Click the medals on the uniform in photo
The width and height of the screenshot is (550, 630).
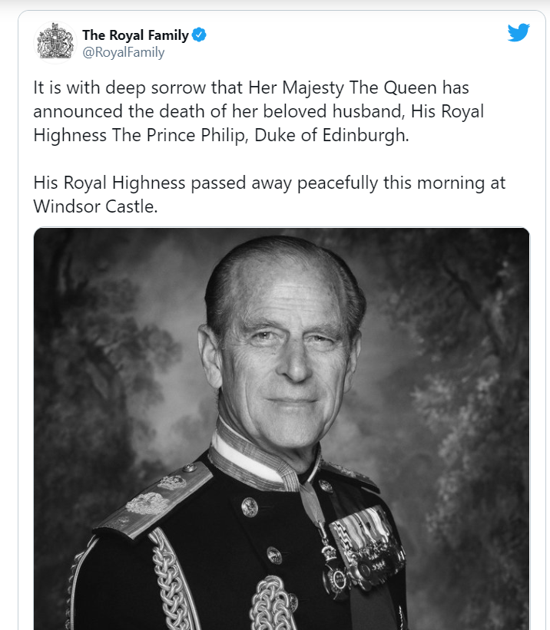367,547
